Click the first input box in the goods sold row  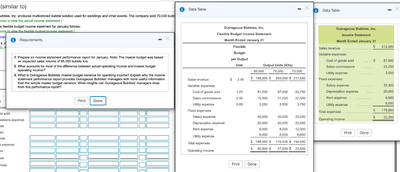[41, 114]
